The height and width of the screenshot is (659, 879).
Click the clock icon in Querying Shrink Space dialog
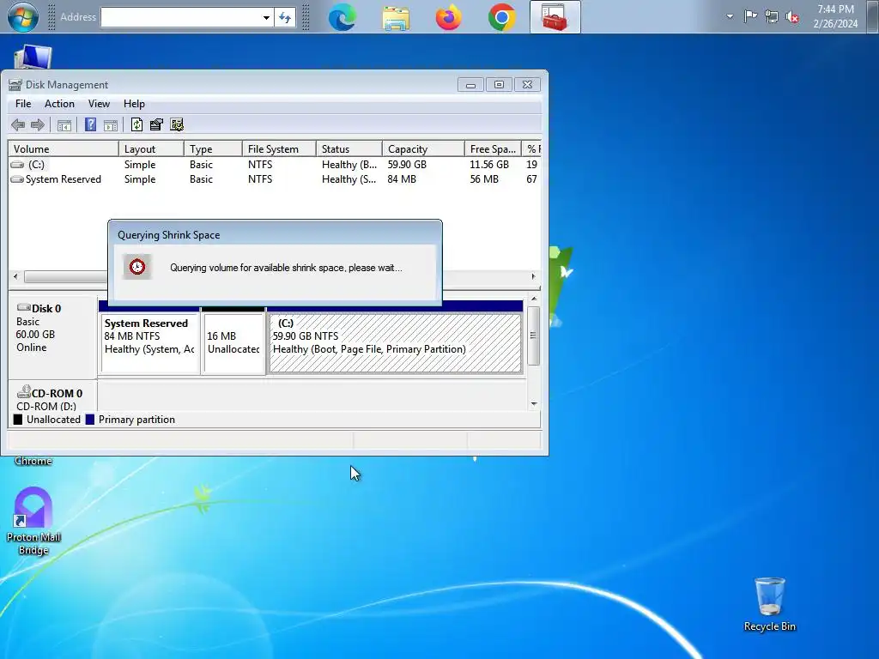[137, 267]
